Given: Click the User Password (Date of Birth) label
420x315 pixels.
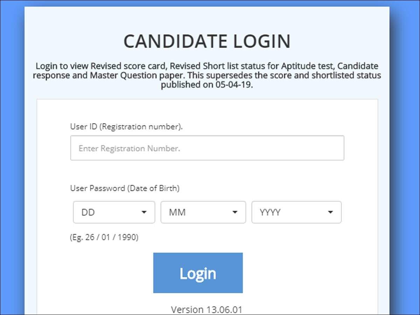Looking at the screenshot, I should click(x=125, y=188).
